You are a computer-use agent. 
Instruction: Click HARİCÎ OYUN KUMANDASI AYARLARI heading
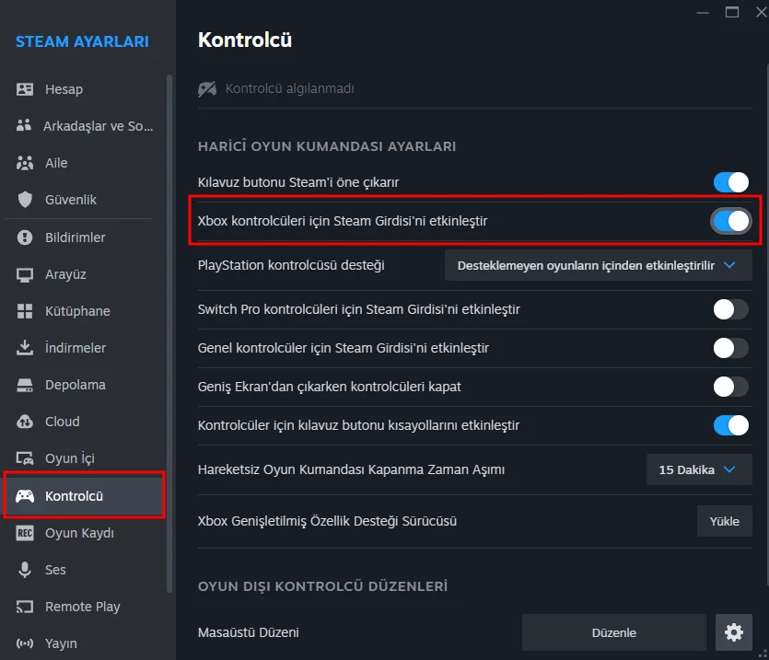click(x=327, y=146)
